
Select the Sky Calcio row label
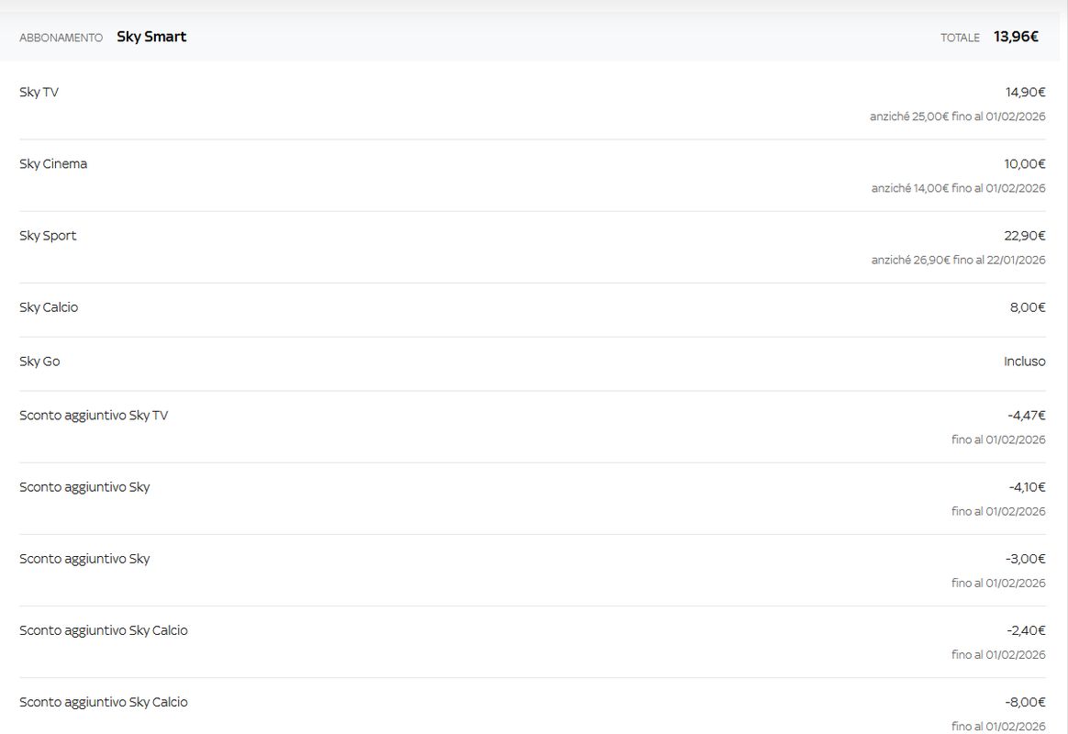tap(49, 307)
